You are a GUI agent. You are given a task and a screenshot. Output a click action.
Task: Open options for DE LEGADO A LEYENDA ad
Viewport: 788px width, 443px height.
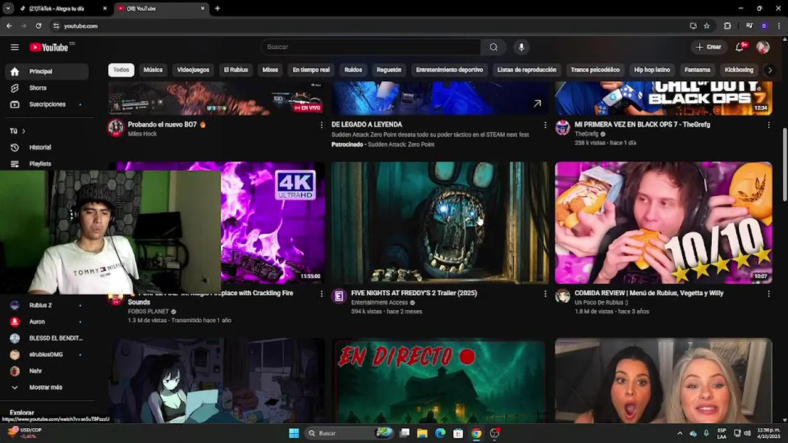pyautogui.click(x=545, y=125)
